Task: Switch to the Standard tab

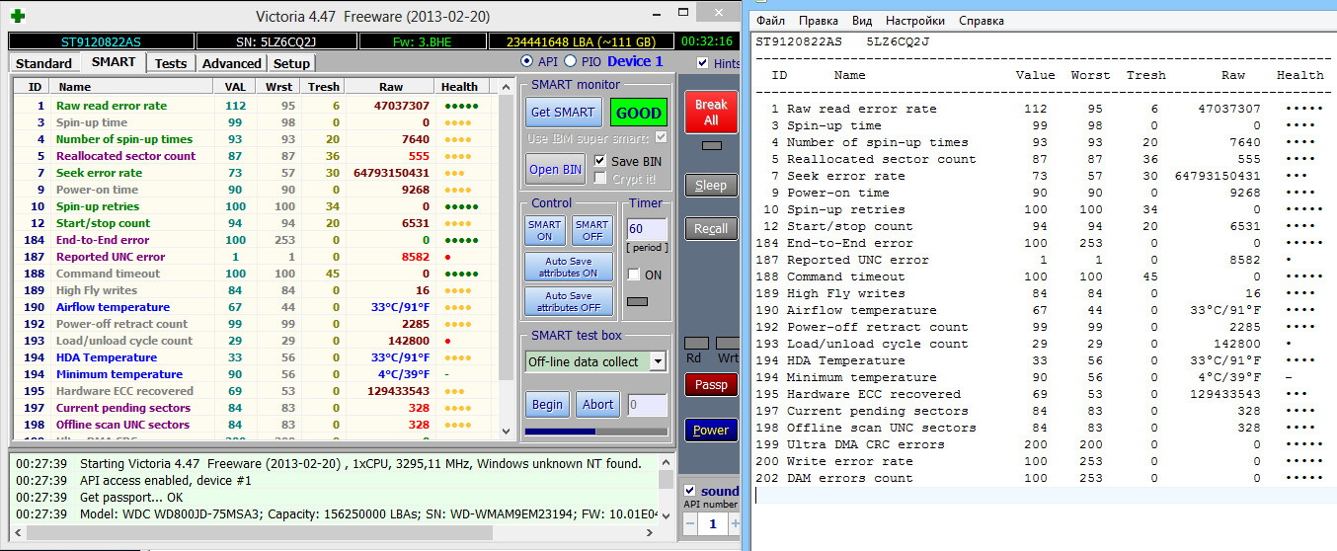Action: 43,63
